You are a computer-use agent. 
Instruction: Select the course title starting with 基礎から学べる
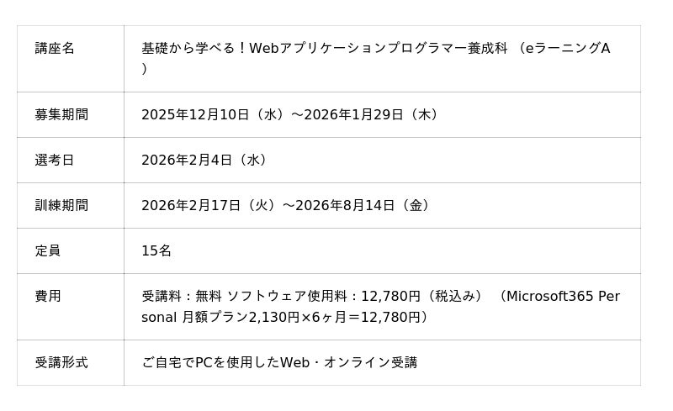click(x=324, y=49)
